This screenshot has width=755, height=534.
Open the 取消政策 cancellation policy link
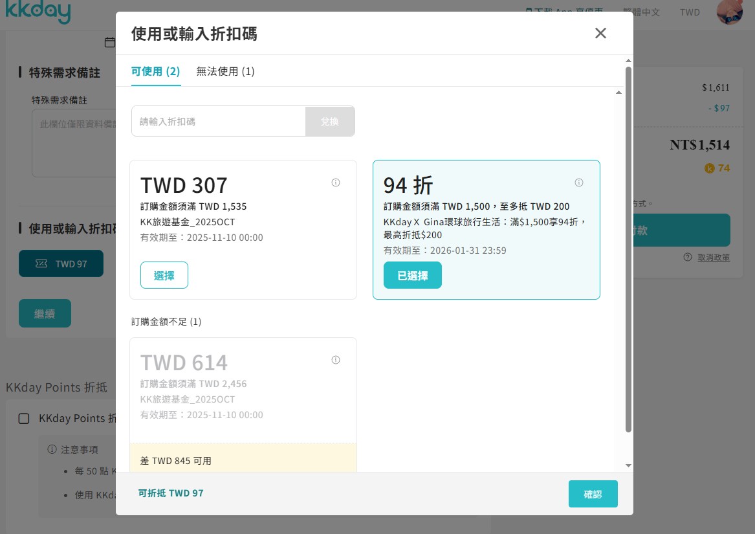click(714, 257)
